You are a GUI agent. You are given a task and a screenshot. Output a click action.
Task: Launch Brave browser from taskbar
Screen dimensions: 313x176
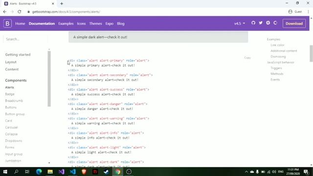click(84, 172)
